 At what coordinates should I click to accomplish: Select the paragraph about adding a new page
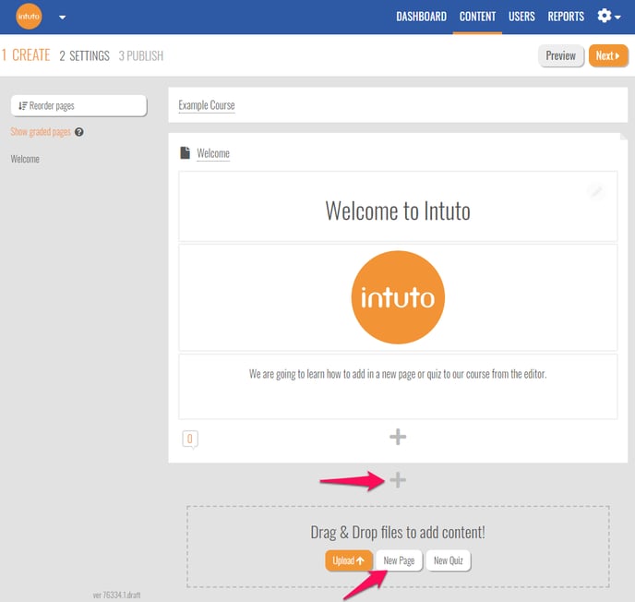coord(398,386)
